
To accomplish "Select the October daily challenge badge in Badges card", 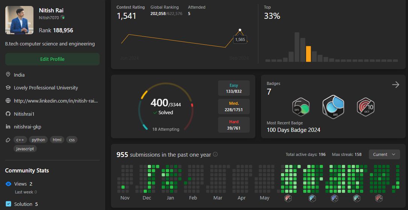I will pyautogui.click(x=366, y=107).
